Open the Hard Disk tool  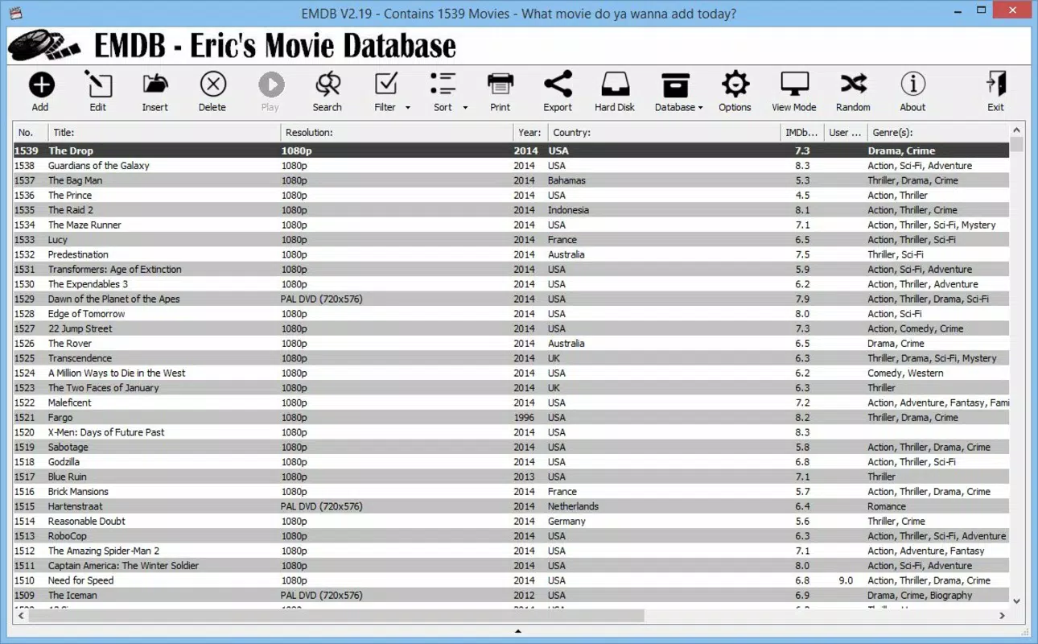pos(615,85)
